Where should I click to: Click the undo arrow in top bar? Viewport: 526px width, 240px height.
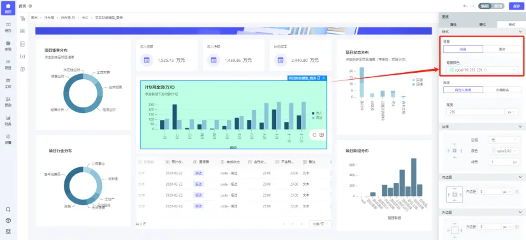tap(465, 6)
